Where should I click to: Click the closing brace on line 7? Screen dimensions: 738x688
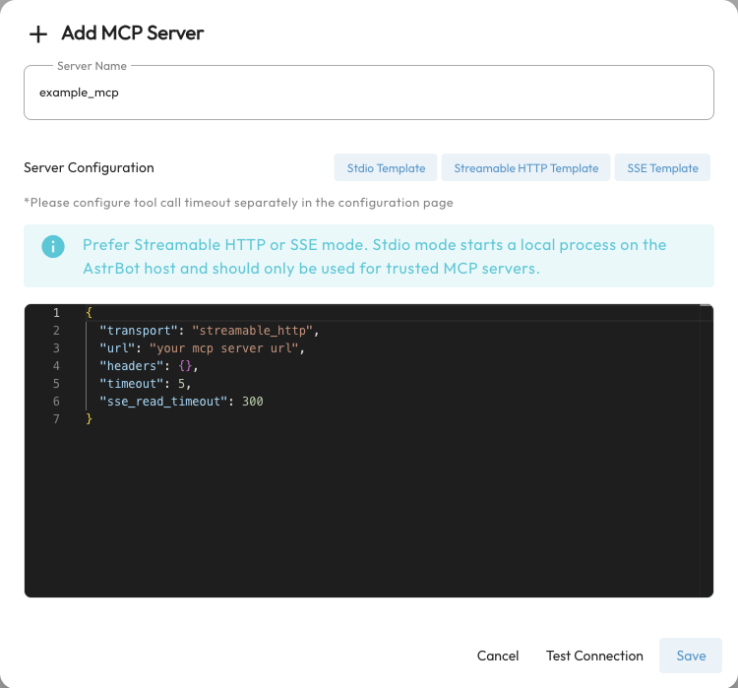(x=89, y=419)
